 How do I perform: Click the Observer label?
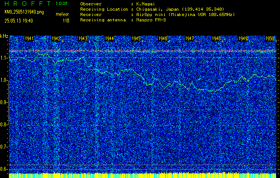click(91, 4)
